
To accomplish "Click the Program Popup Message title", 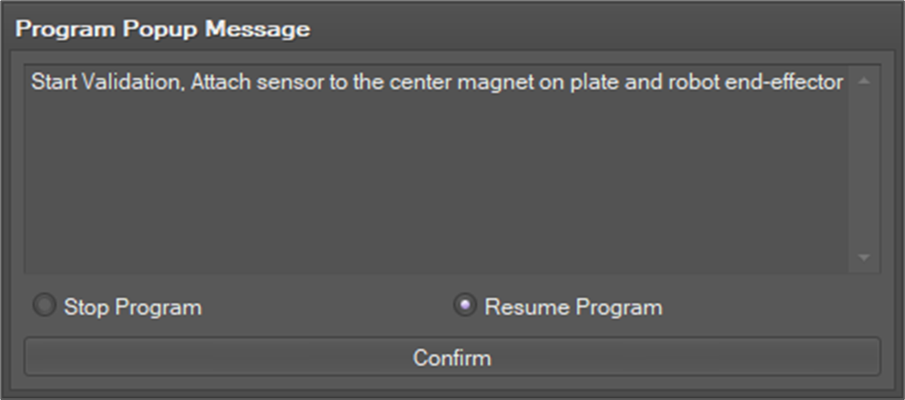I will point(163,29).
